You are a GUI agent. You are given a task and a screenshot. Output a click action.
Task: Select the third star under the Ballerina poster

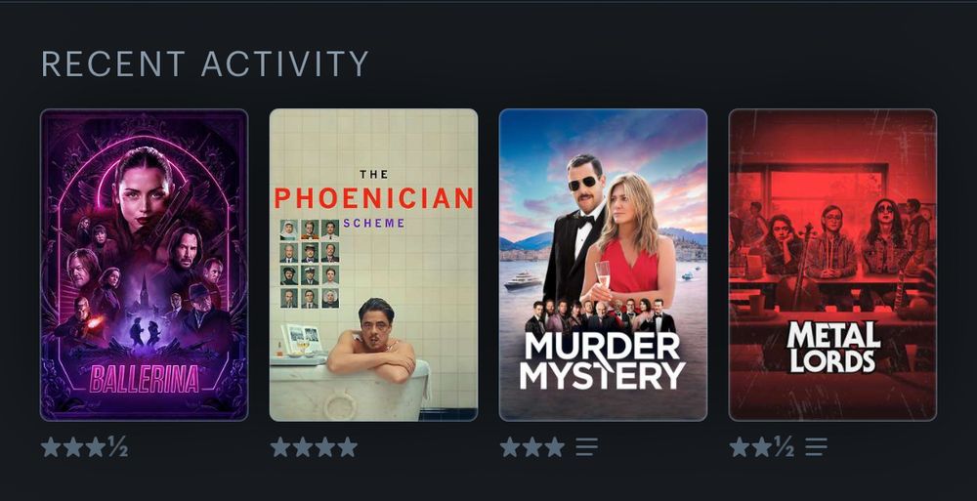tap(96, 446)
